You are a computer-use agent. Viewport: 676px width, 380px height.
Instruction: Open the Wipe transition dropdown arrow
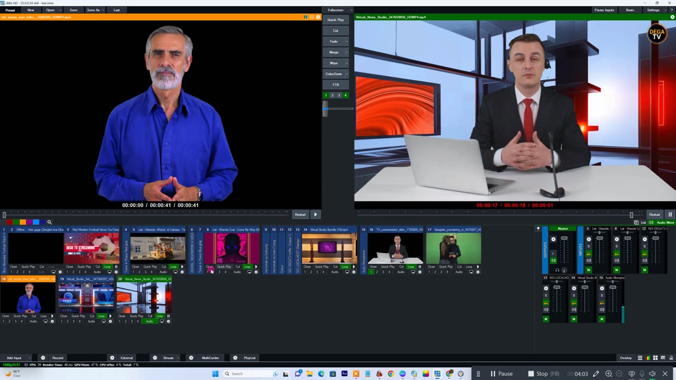click(x=346, y=63)
